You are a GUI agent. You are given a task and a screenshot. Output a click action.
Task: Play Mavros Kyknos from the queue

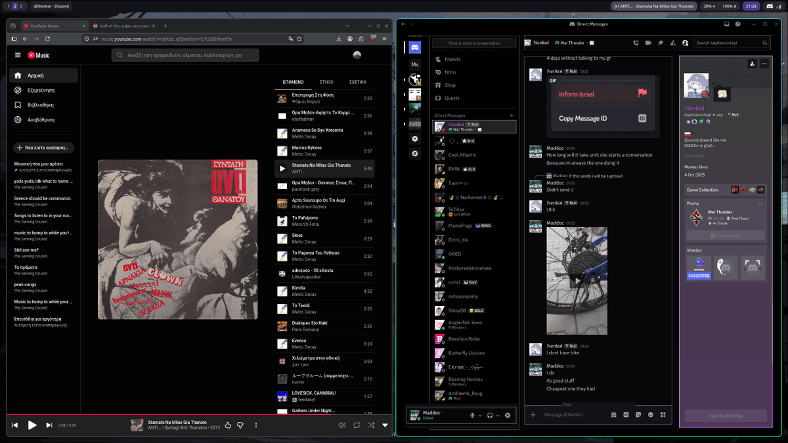pyautogui.click(x=324, y=151)
